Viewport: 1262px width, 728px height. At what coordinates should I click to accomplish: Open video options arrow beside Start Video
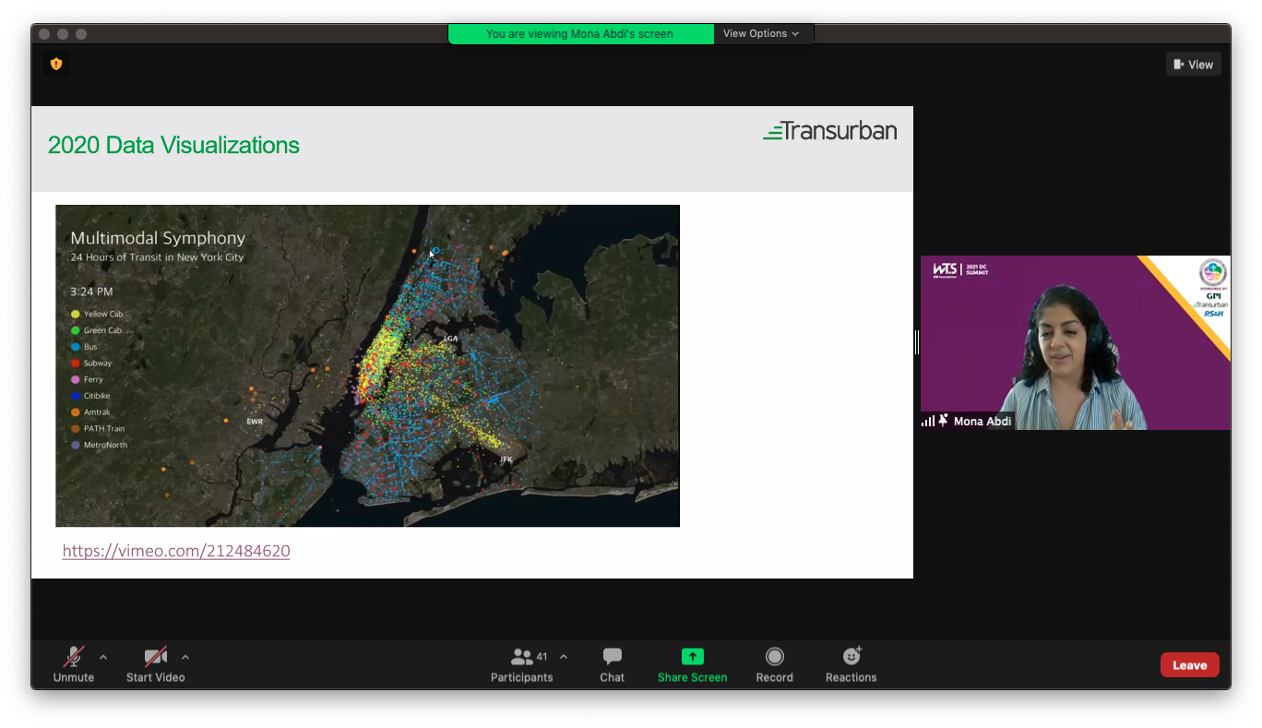(x=185, y=657)
